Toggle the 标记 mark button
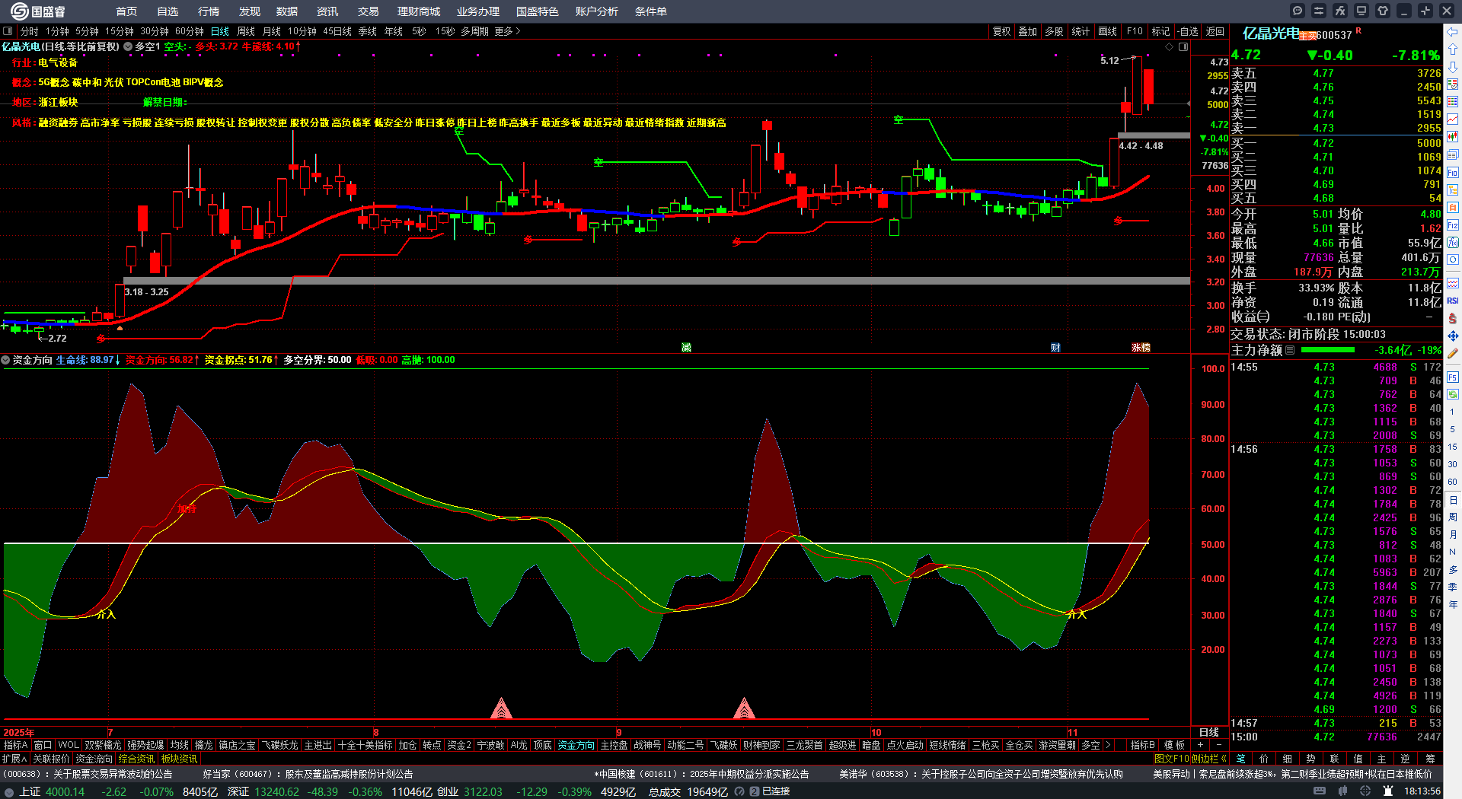1462x799 pixels. (1160, 31)
